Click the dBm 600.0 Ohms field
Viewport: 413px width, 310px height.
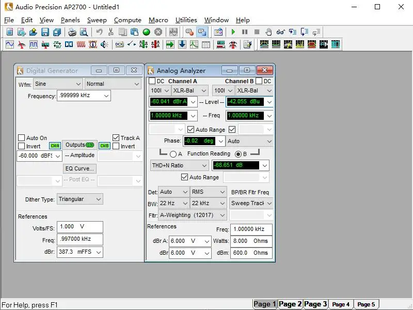251,253
